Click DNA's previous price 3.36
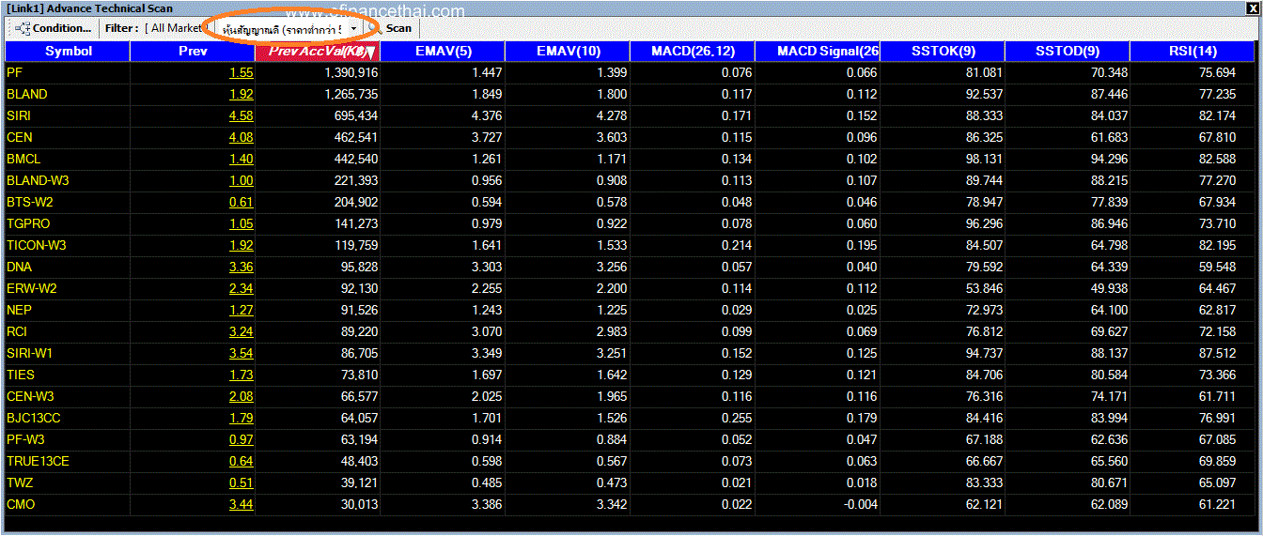This screenshot has height=536, width=1263. [241, 267]
